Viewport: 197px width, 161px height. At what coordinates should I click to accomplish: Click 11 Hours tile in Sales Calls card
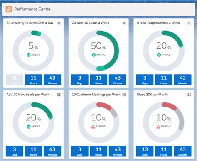click(x=33, y=80)
